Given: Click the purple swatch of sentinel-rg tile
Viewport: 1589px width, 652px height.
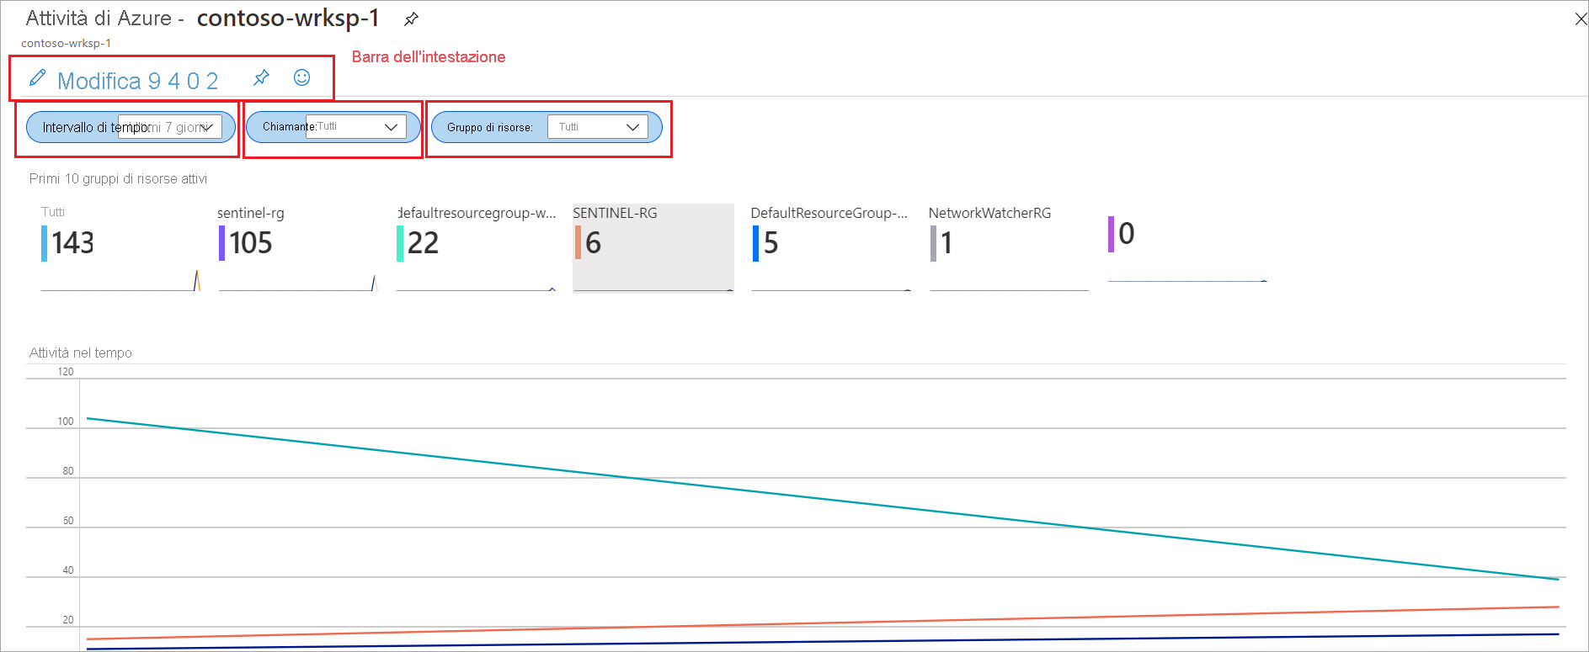Looking at the screenshot, I should coord(221,243).
